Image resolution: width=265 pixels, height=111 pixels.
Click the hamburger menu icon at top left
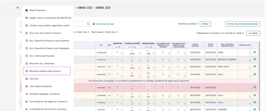[18, 8]
